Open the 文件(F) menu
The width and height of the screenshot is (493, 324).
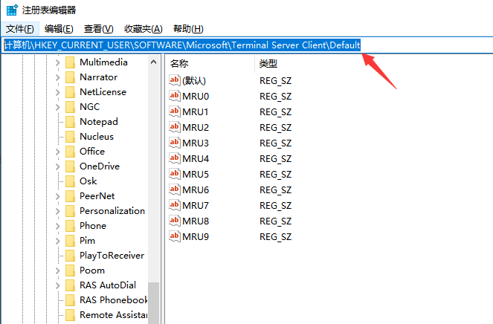click(x=19, y=29)
